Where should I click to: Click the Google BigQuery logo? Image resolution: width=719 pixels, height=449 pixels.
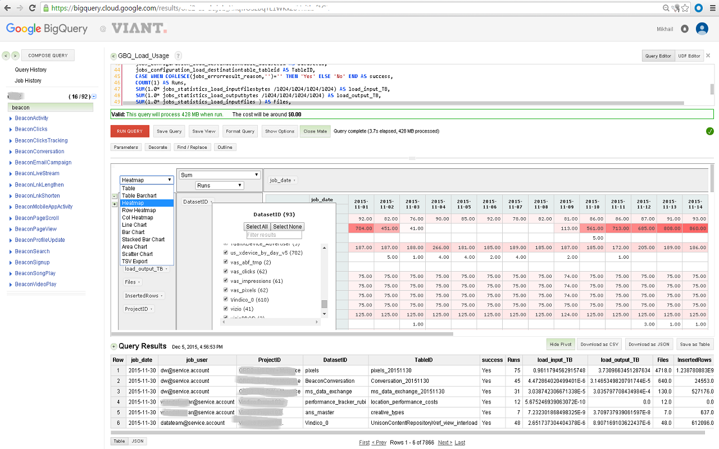click(x=47, y=29)
